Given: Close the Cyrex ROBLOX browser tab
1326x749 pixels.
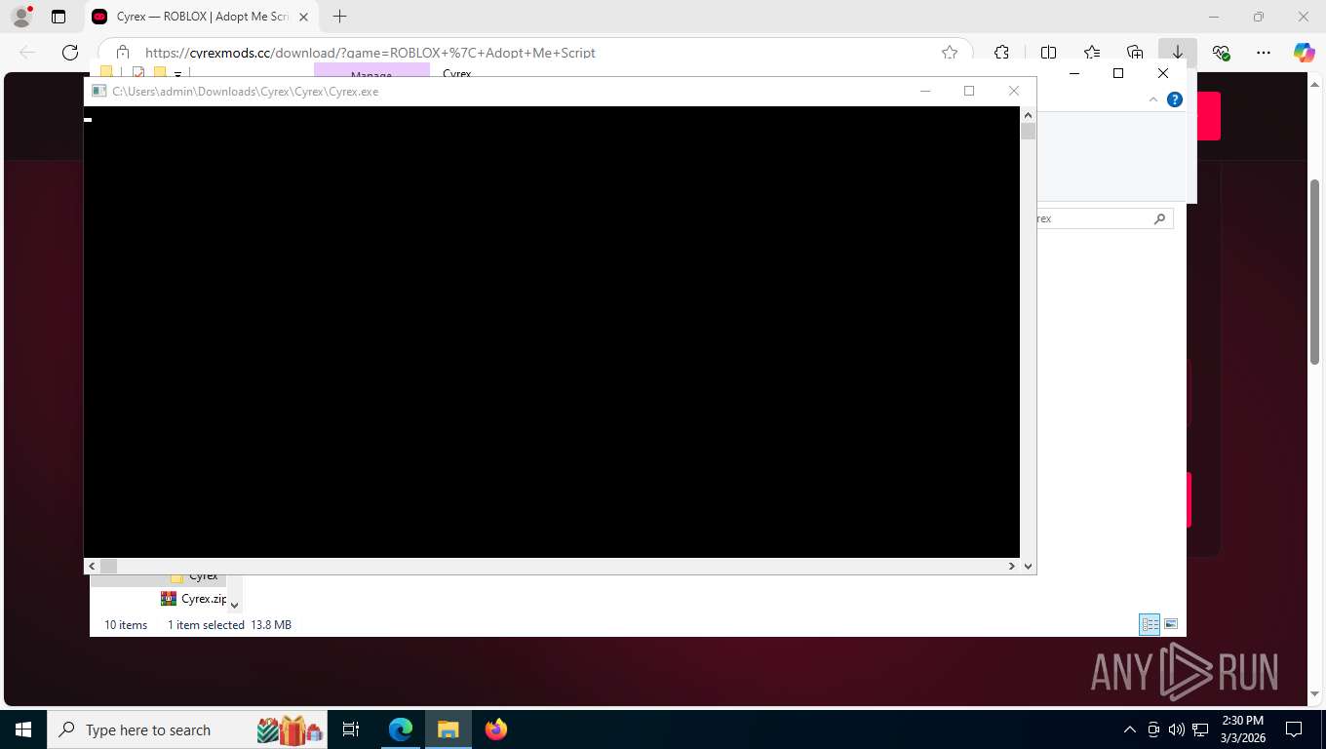Looking at the screenshot, I should coord(303,17).
